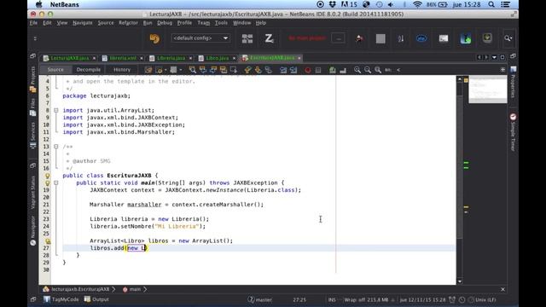This screenshot has height=307, width=546.
Task: Select the History view button
Action: [x=122, y=70]
